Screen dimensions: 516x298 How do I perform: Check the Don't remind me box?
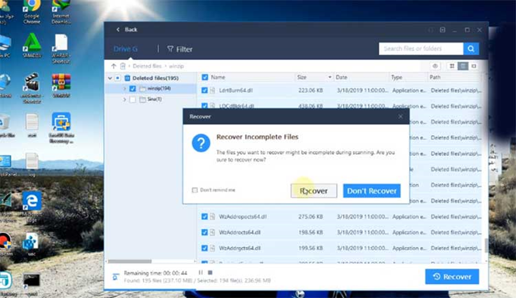(x=195, y=190)
